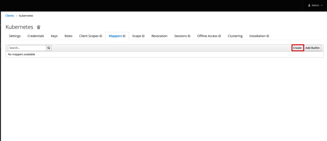Click the 'No mappers available' text

[x=21, y=54]
